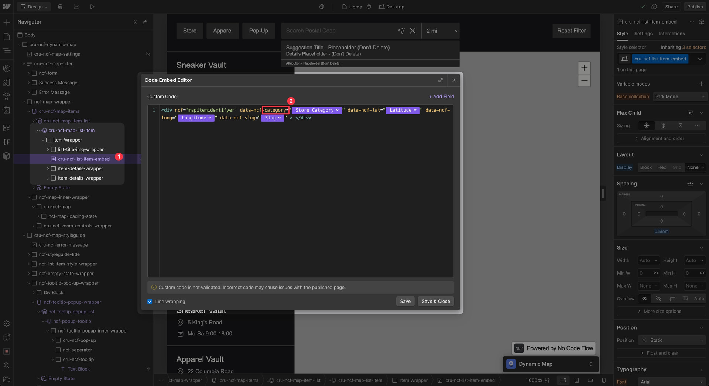This screenshot has height=386, width=709.
Task: Open the Assets image icon in sidebar
Action: coord(7,110)
